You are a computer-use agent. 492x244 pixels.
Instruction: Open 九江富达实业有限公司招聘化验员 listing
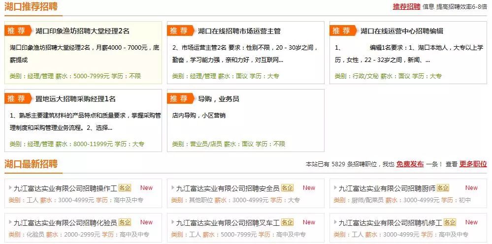pyautogui.click(x=66, y=223)
